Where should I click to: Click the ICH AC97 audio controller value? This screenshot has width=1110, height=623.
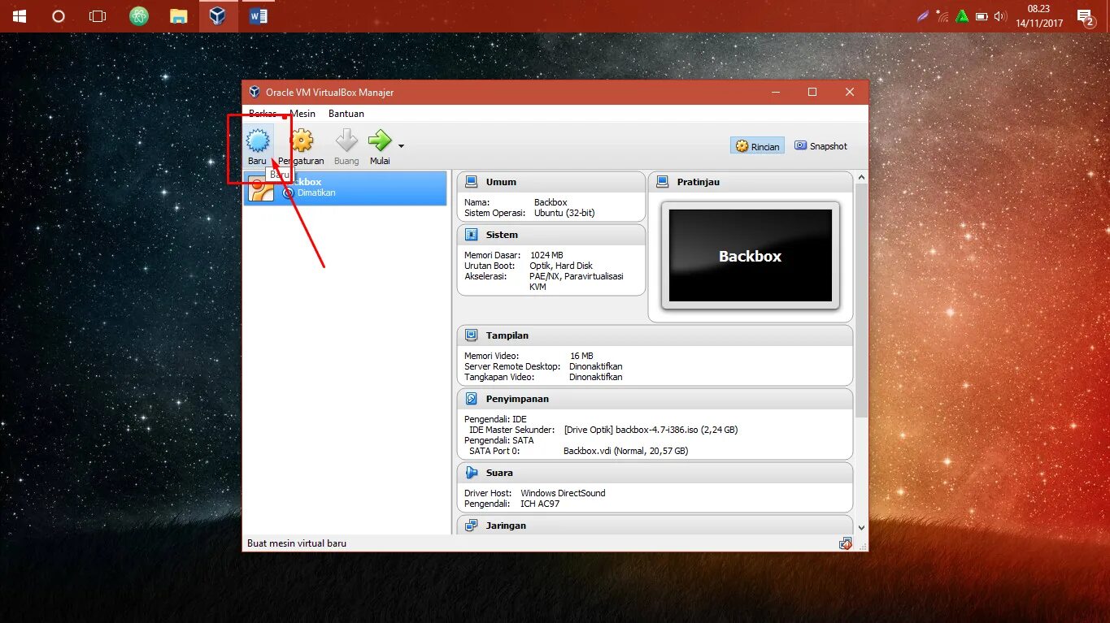coord(540,504)
